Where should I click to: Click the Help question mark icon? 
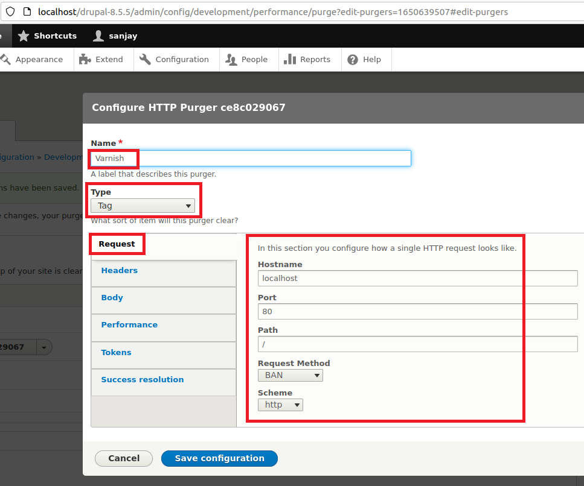(x=353, y=59)
